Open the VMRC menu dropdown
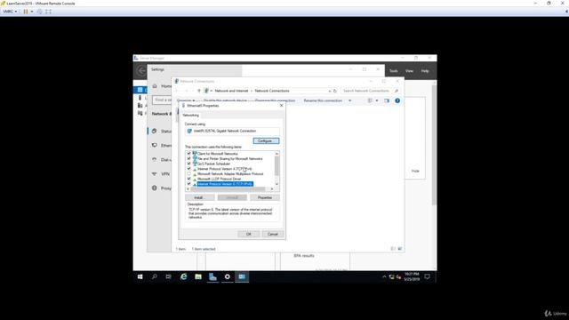This screenshot has height=320, width=569. click(x=10, y=12)
